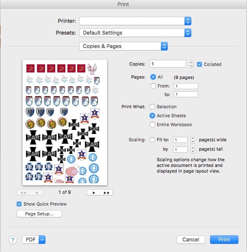The width and height of the screenshot is (247, 252).
Task: Open Page Setup dialog
Action: [x=39, y=214]
